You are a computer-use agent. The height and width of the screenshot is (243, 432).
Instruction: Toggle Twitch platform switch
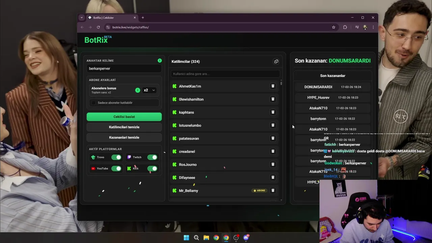tap(152, 157)
